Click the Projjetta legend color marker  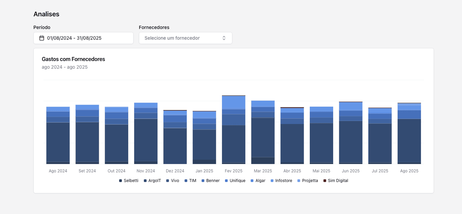[x=299, y=181]
